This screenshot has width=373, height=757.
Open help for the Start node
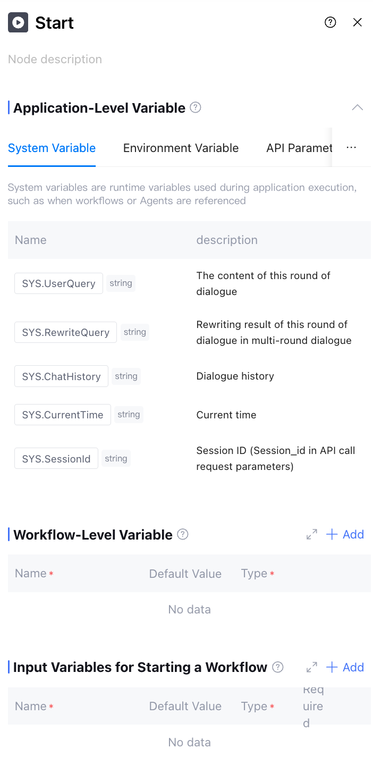pyautogui.click(x=330, y=22)
